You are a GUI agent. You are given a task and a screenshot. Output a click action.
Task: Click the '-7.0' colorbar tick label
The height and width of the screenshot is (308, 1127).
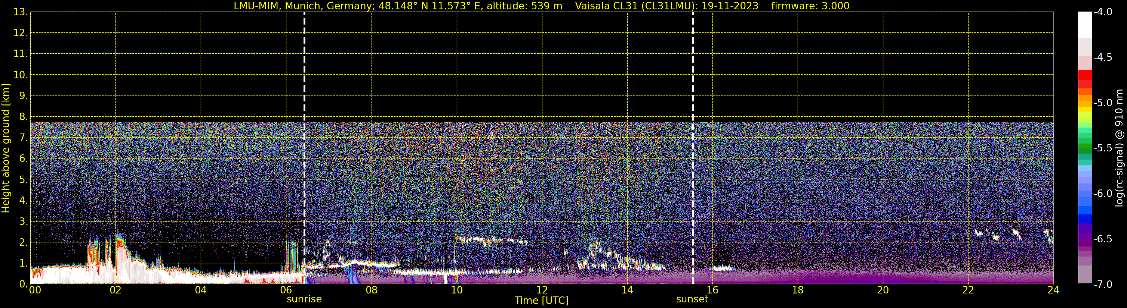1102,285
